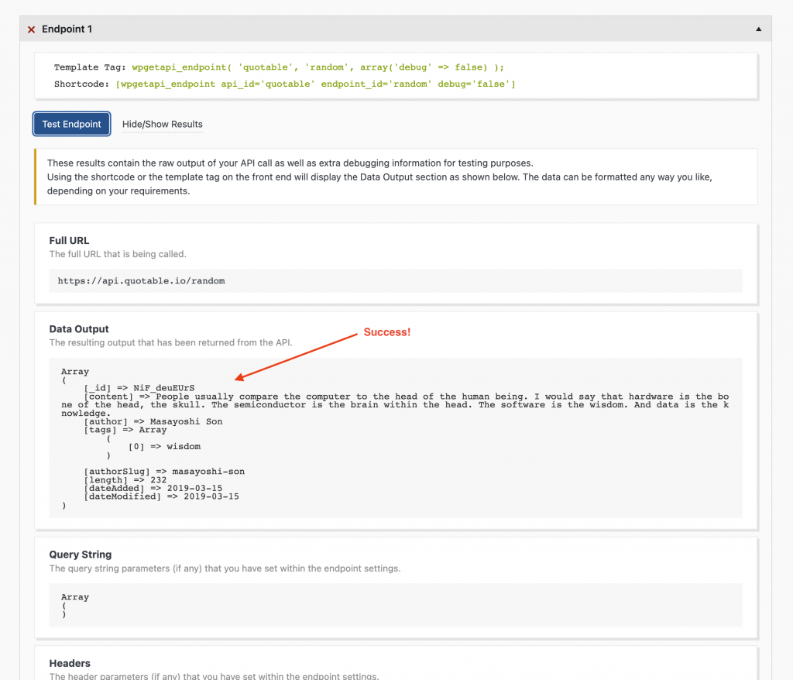Select the authorSlug masayoshi-son line
Screen dimensions: 793x680
164,472
